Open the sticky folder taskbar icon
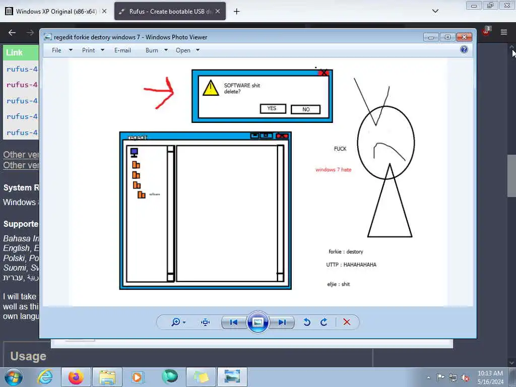Screen dimensions: 516x387 (x=201, y=377)
